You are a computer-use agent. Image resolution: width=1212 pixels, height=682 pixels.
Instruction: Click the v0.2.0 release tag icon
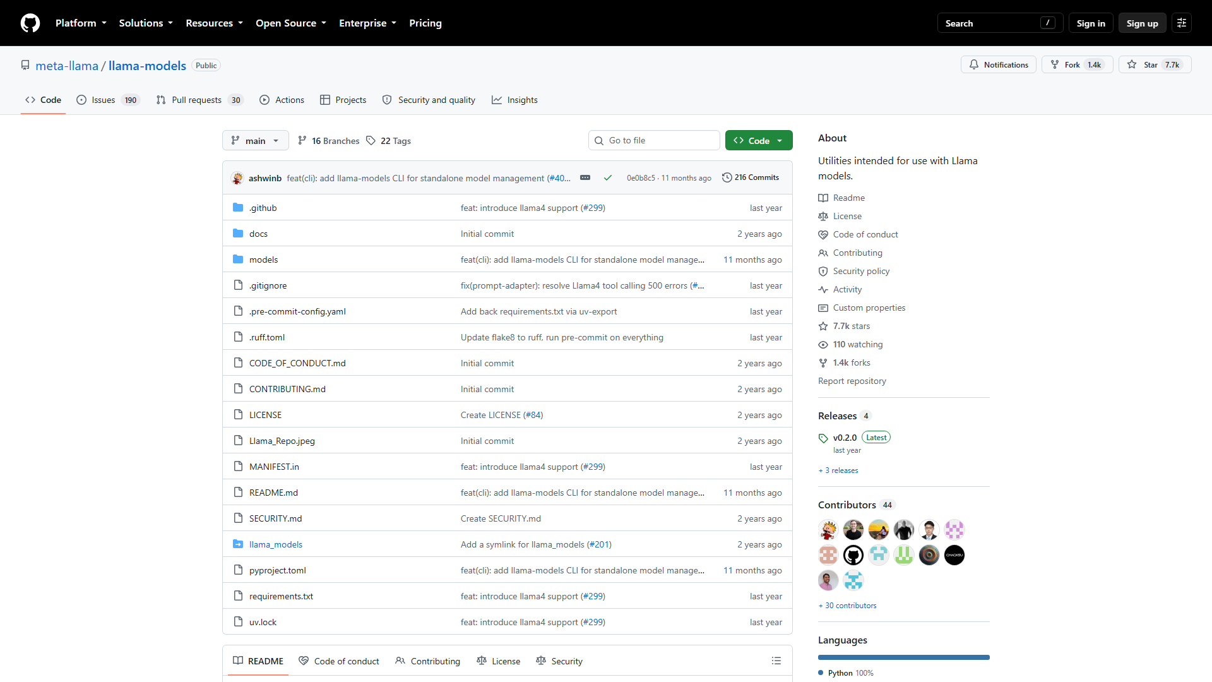(823, 438)
